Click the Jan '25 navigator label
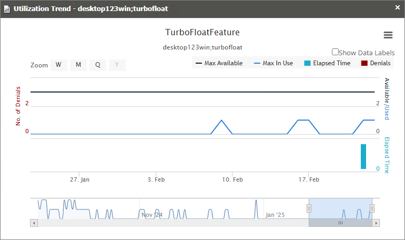The image size is (405, 240). (x=275, y=215)
